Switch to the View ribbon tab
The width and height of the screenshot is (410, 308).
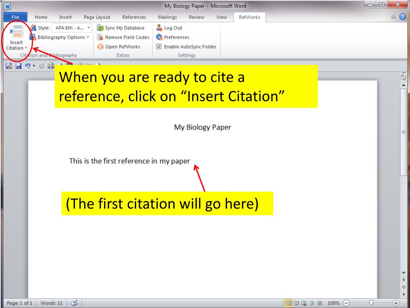tap(221, 17)
